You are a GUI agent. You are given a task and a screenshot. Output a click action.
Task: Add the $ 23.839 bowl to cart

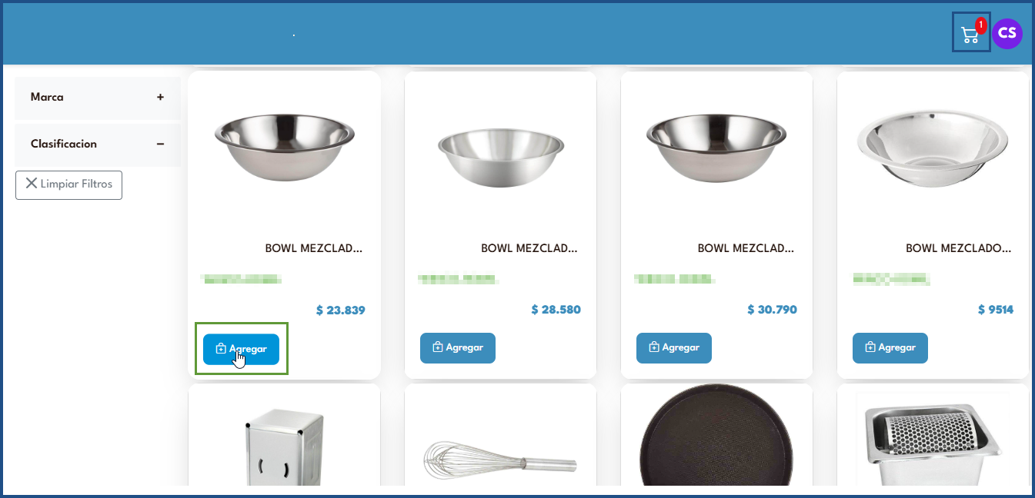coord(241,349)
